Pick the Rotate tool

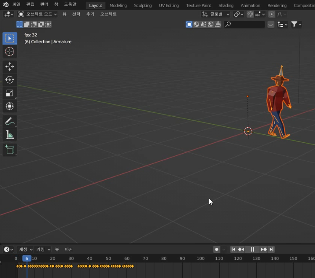click(x=10, y=80)
